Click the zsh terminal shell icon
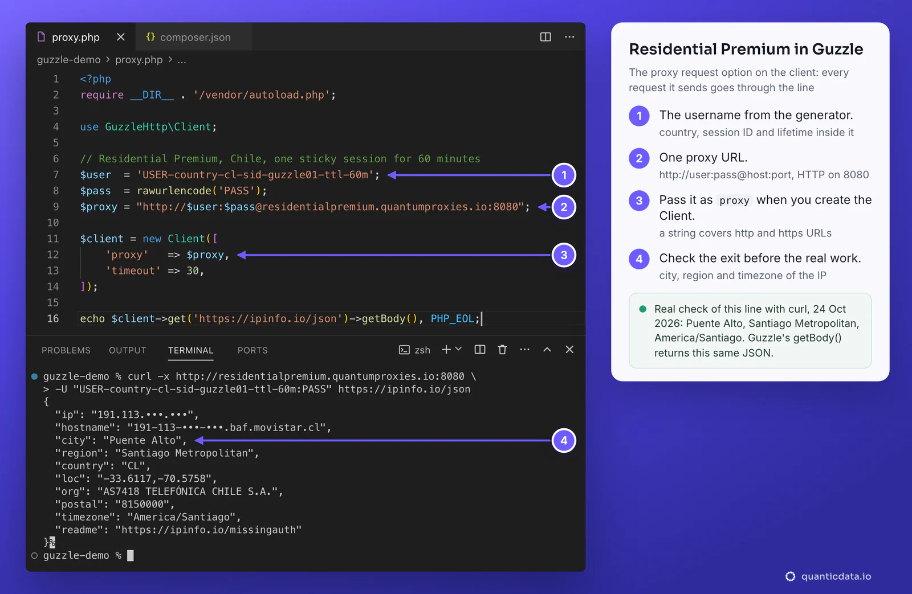This screenshot has height=594, width=912. pos(404,350)
